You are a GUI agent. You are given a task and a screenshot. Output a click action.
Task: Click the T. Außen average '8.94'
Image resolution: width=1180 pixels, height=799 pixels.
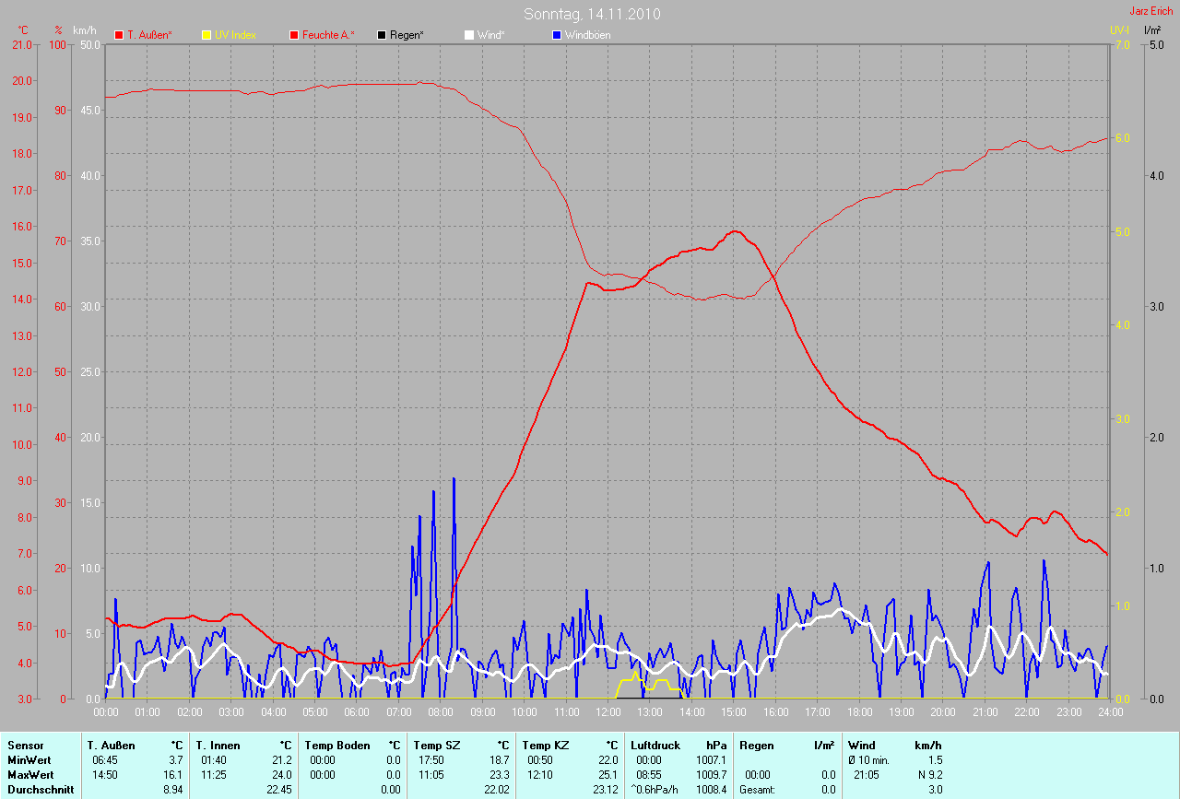click(x=172, y=790)
